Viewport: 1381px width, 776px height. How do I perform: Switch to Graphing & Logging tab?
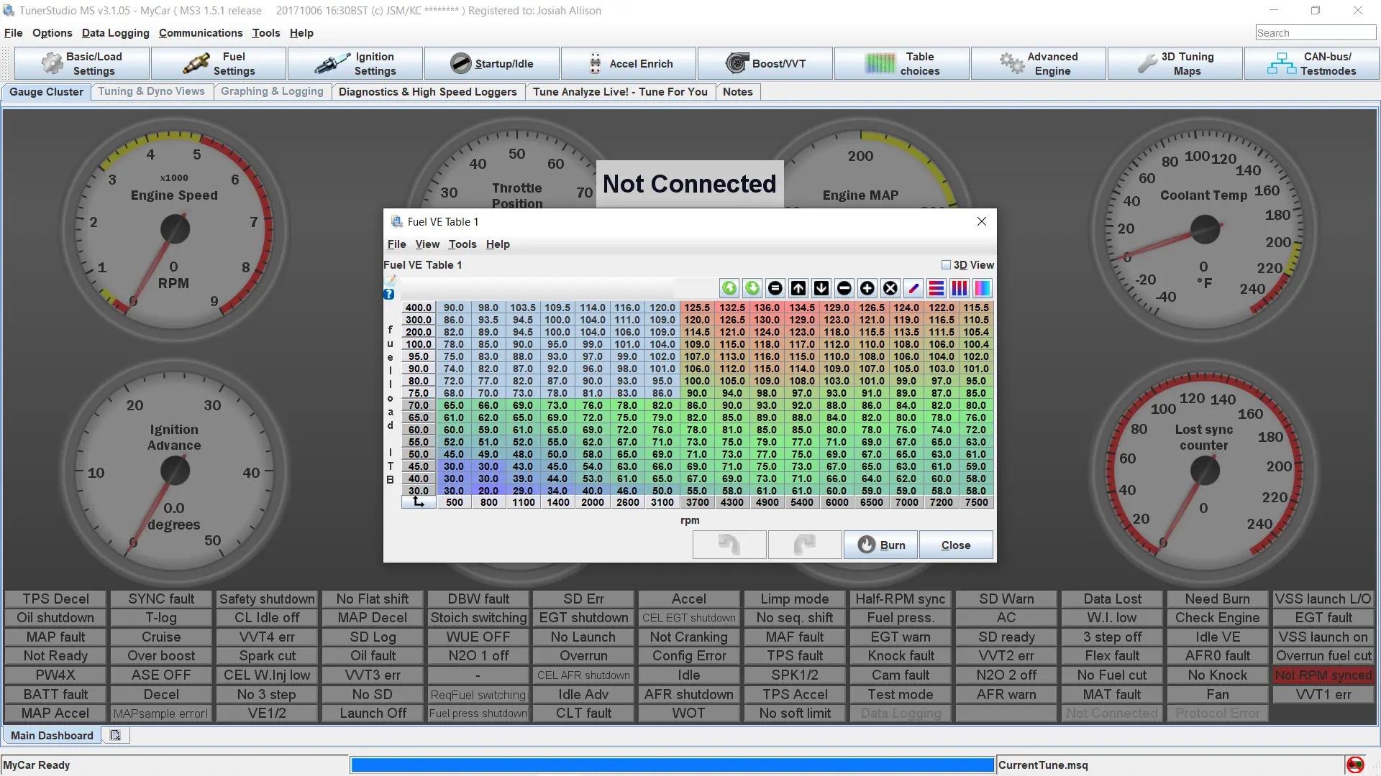[x=272, y=92]
